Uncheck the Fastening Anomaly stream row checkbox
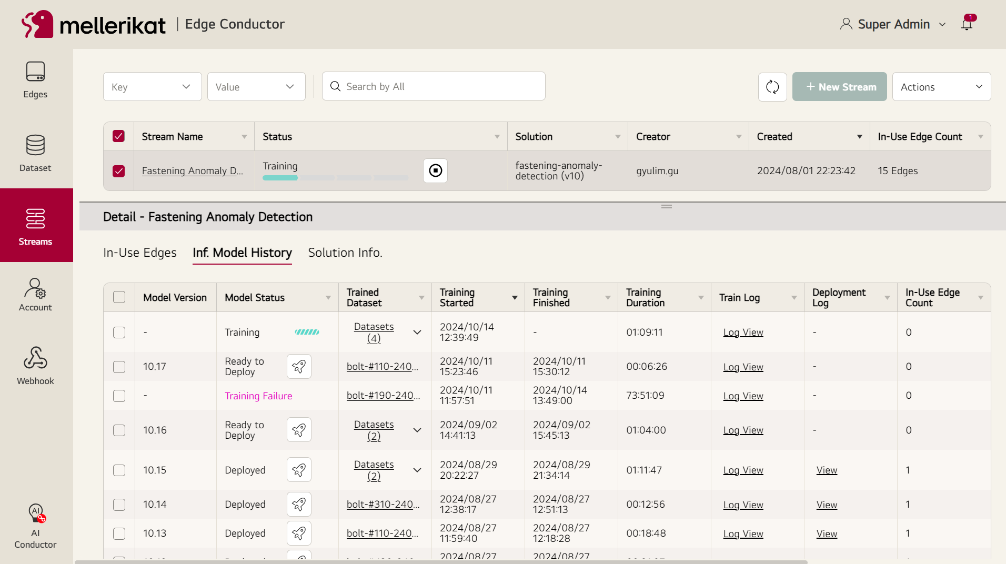 coord(118,171)
